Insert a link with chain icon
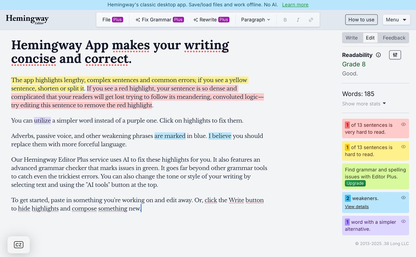Image resolution: width=416 pixels, height=257 pixels. pos(311,20)
